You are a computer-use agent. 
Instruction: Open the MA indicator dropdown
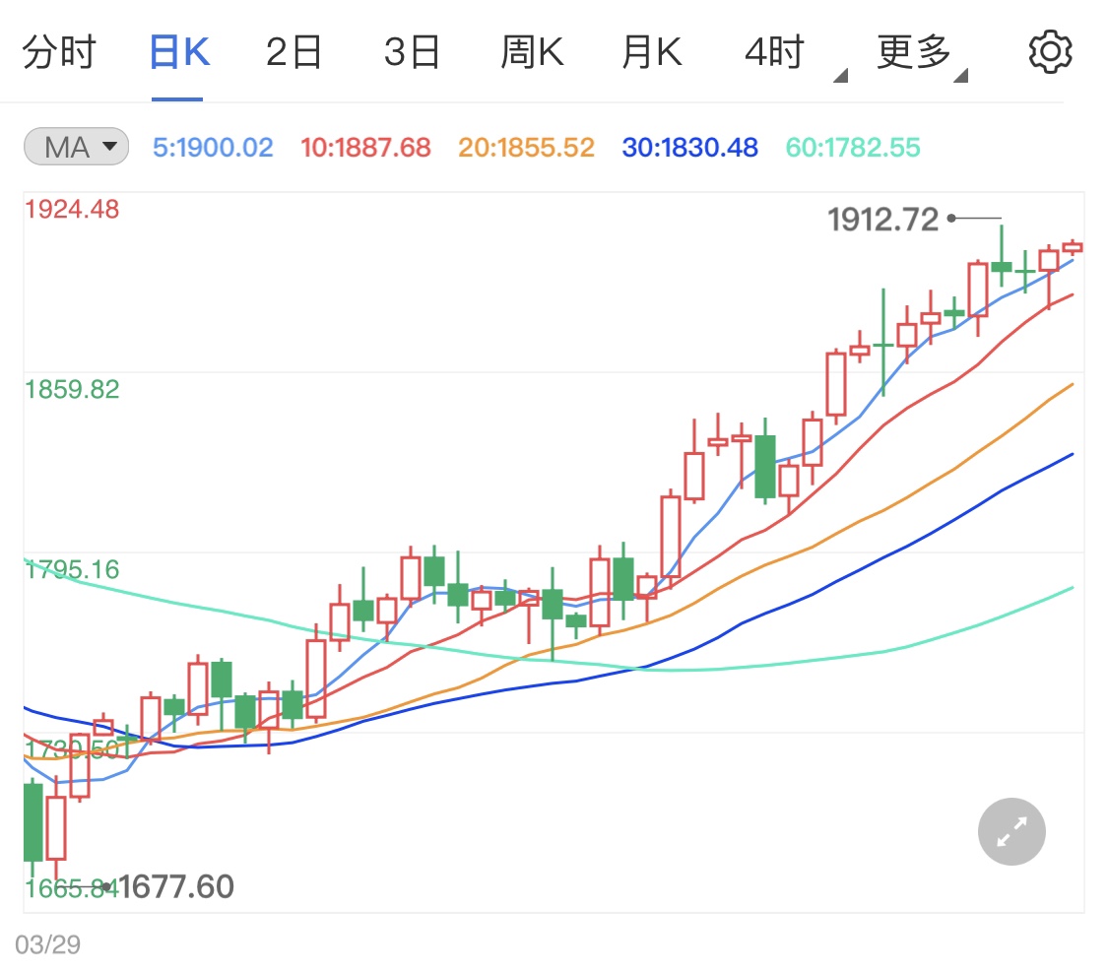pos(76,147)
